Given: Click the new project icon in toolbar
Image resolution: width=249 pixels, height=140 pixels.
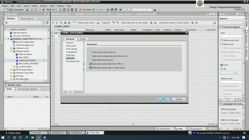Looking at the screenshot, I should [x=4, y=10].
